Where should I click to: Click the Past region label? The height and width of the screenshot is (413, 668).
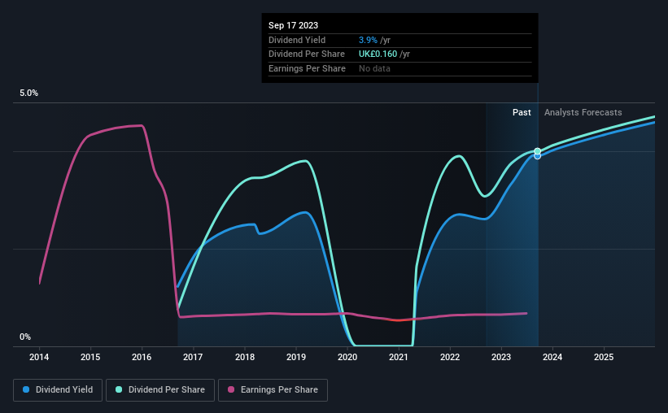(x=522, y=112)
